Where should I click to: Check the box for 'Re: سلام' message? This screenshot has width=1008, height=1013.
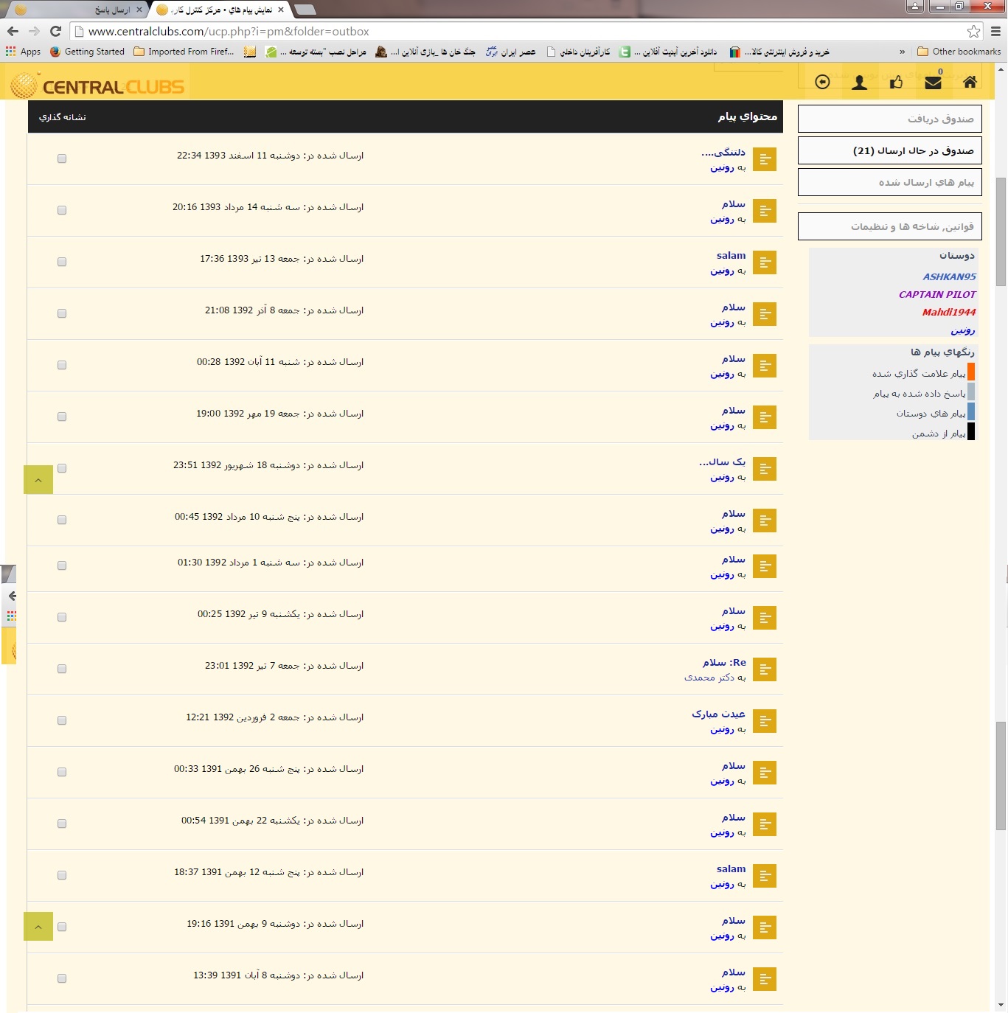[x=62, y=669]
